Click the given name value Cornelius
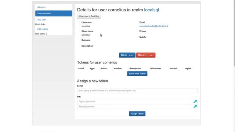 [x=86, y=35]
